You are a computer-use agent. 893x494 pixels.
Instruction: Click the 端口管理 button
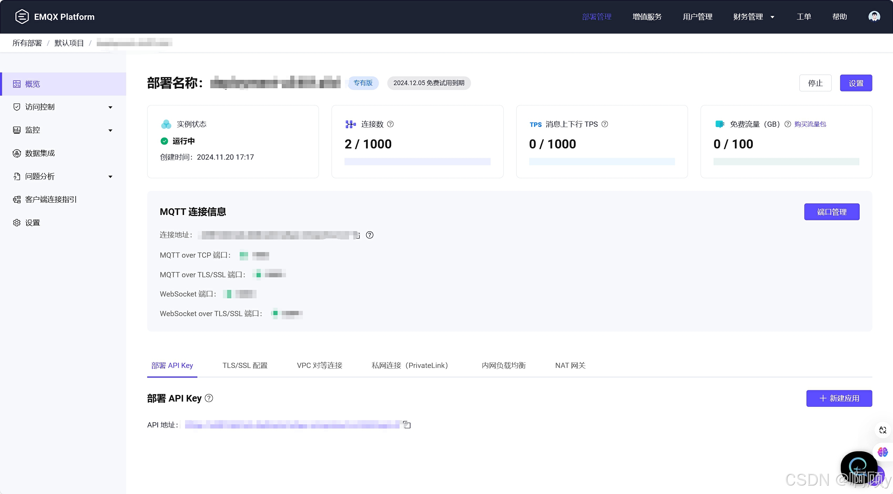click(832, 212)
